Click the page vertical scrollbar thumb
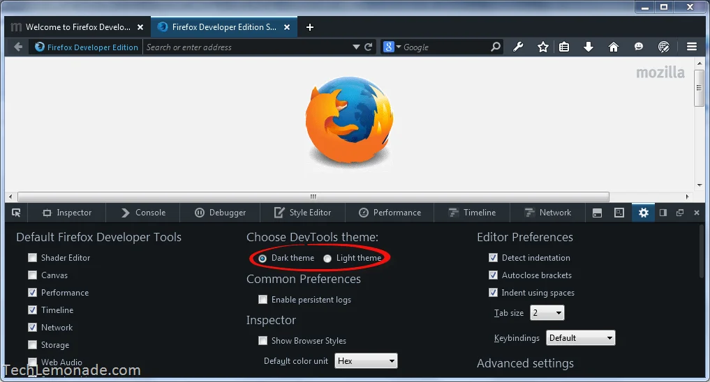Screen dimensions: 710x382 700,88
